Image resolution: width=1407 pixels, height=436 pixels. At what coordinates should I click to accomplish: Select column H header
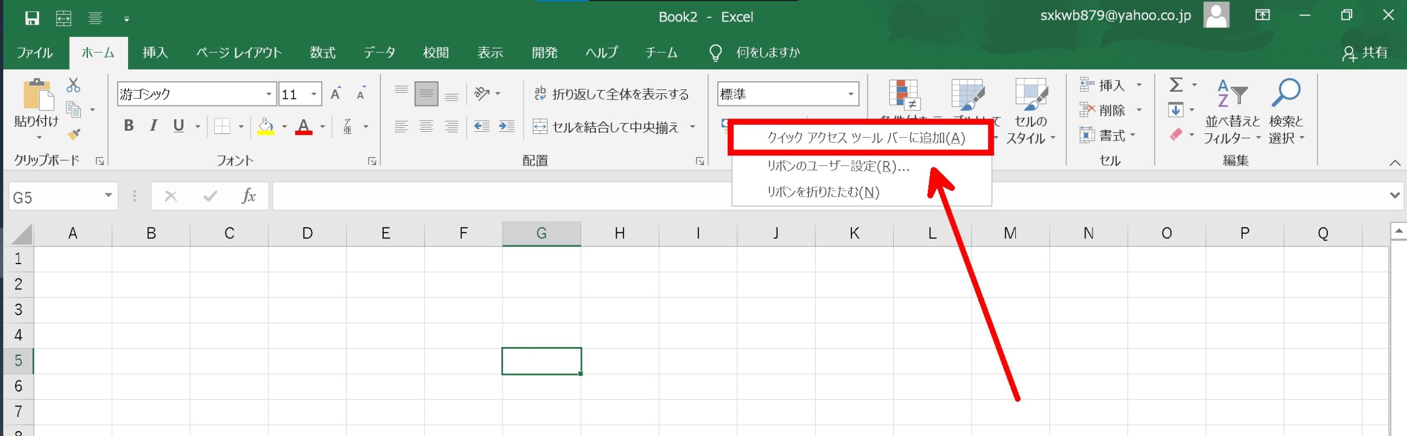coord(619,233)
